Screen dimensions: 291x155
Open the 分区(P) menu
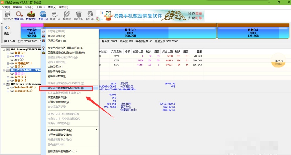[29, 7]
